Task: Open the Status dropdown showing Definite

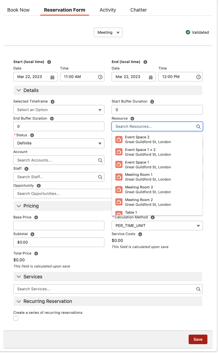Action: click(58, 143)
